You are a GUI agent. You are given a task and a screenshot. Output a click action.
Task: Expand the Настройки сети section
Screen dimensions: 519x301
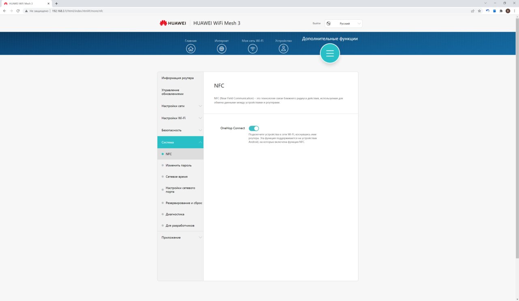click(180, 106)
